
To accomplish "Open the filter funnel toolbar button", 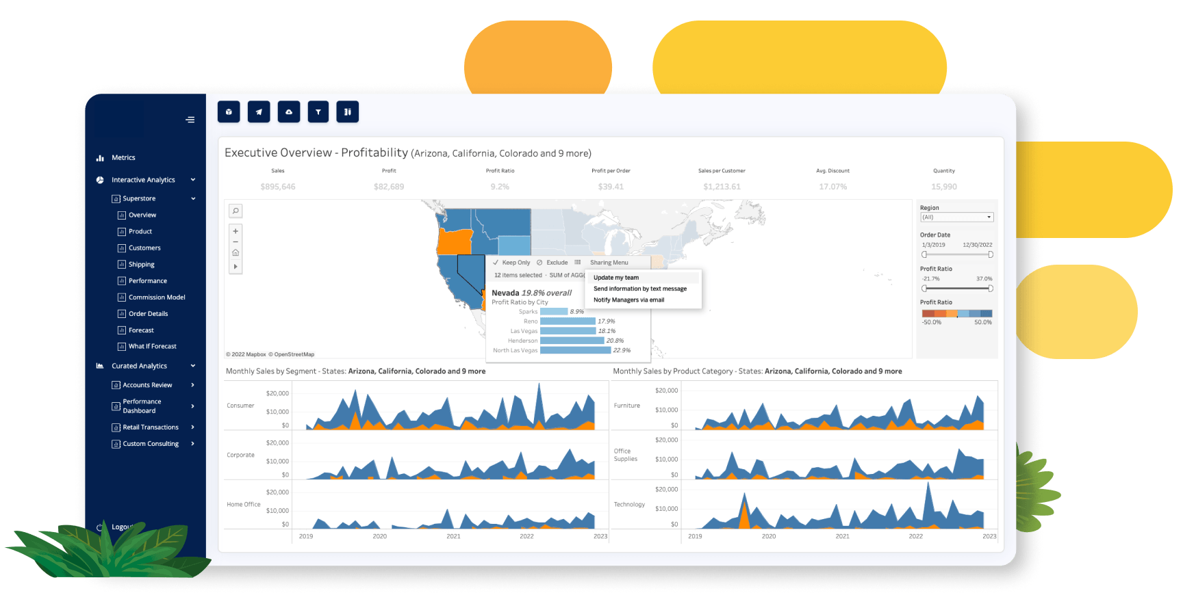I will pyautogui.click(x=318, y=111).
